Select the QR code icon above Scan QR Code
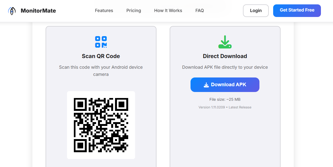This screenshot has height=167, width=333. pos(101,42)
